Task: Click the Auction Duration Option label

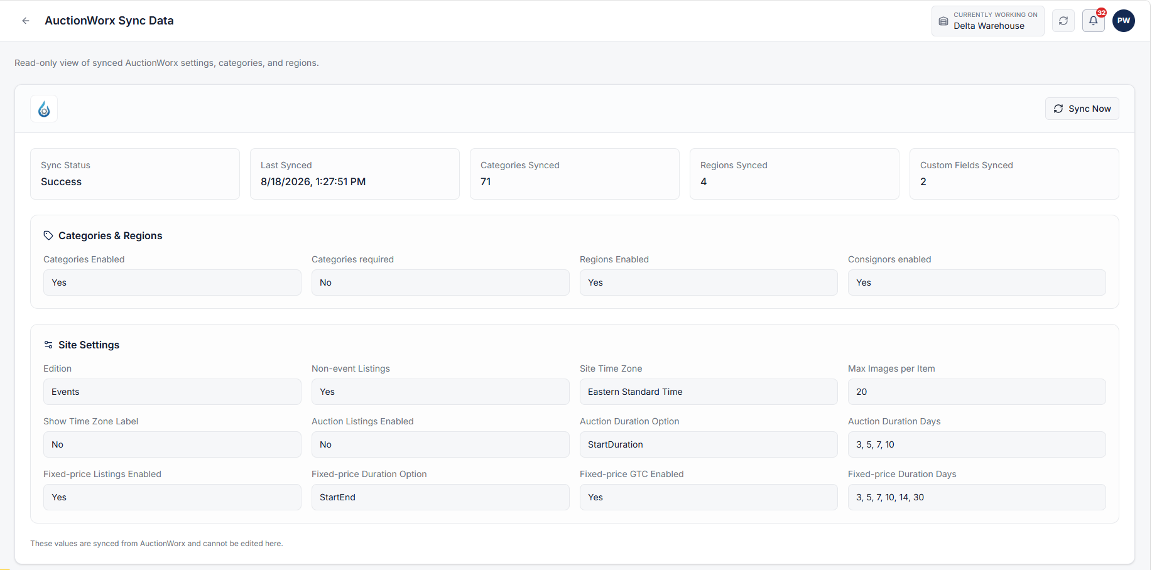Action: 629,421
